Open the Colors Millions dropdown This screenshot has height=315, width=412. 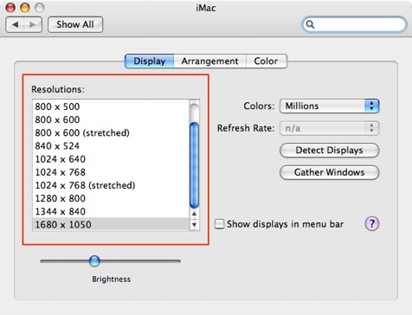coord(329,106)
